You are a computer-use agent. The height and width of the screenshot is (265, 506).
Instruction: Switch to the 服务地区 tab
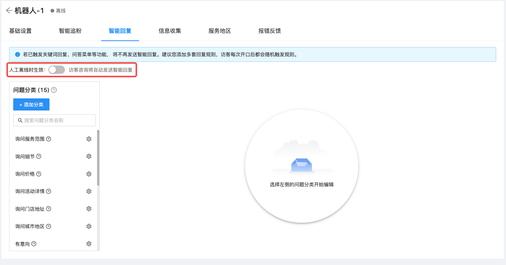(219, 31)
